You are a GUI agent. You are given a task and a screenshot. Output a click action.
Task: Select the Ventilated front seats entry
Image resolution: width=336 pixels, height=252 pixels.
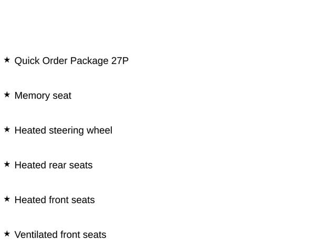[x=60, y=235]
